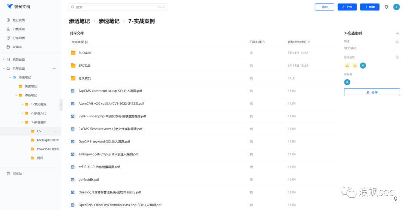
Task: Open 最近使用 in the sidebar
Action: click(19, 20)
